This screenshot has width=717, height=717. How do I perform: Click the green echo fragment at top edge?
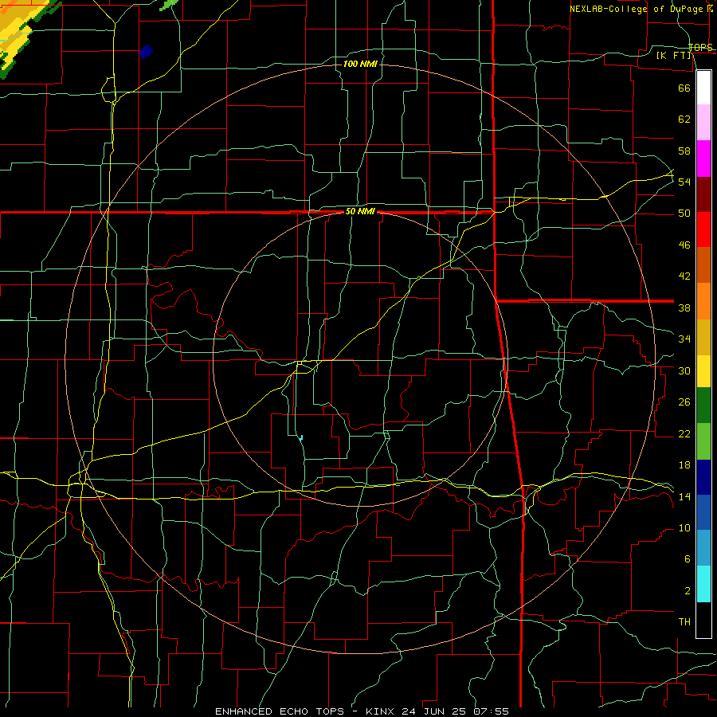coord(169,5)
